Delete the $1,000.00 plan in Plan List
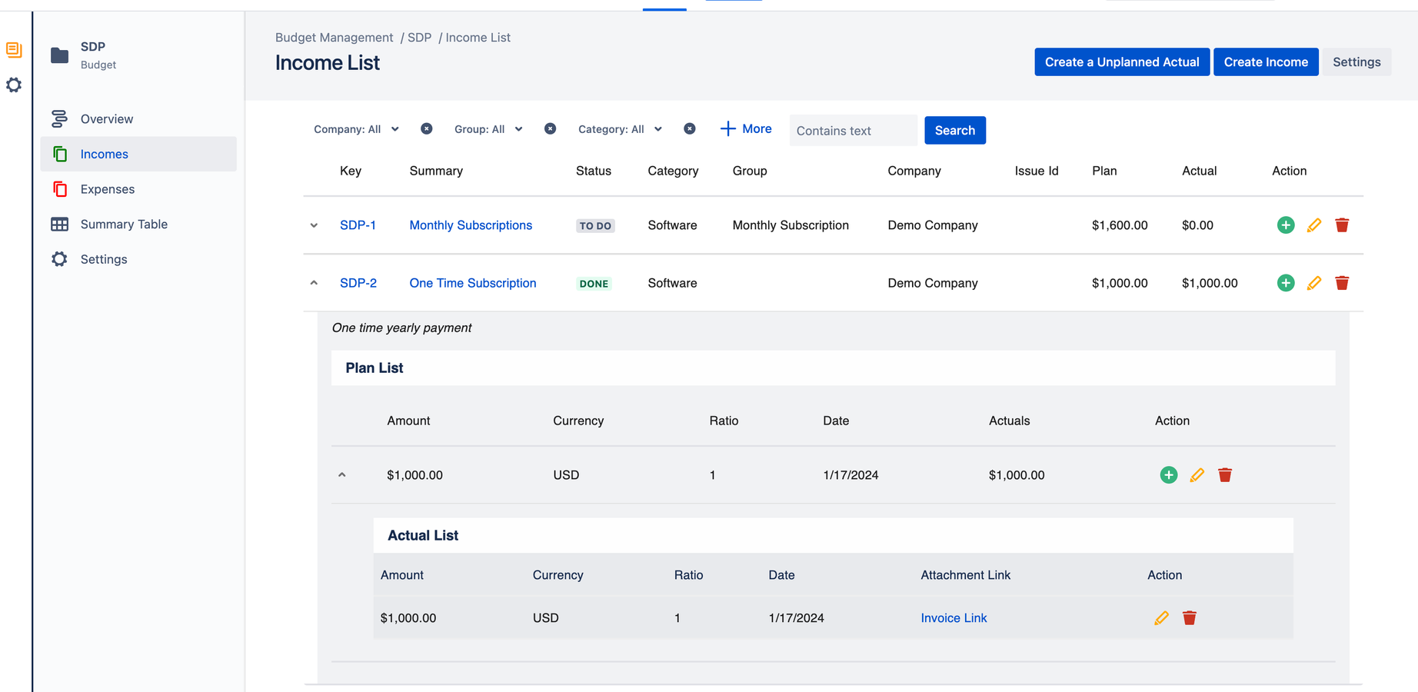The width and height of the screenshot is (1418, 692). (1225, 475)
